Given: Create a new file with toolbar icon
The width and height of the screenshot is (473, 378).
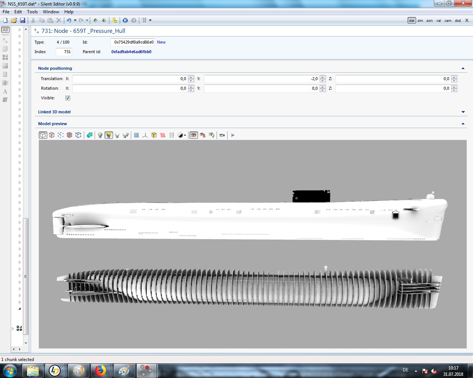Looking at the screenshot, I should click(5, 20).
